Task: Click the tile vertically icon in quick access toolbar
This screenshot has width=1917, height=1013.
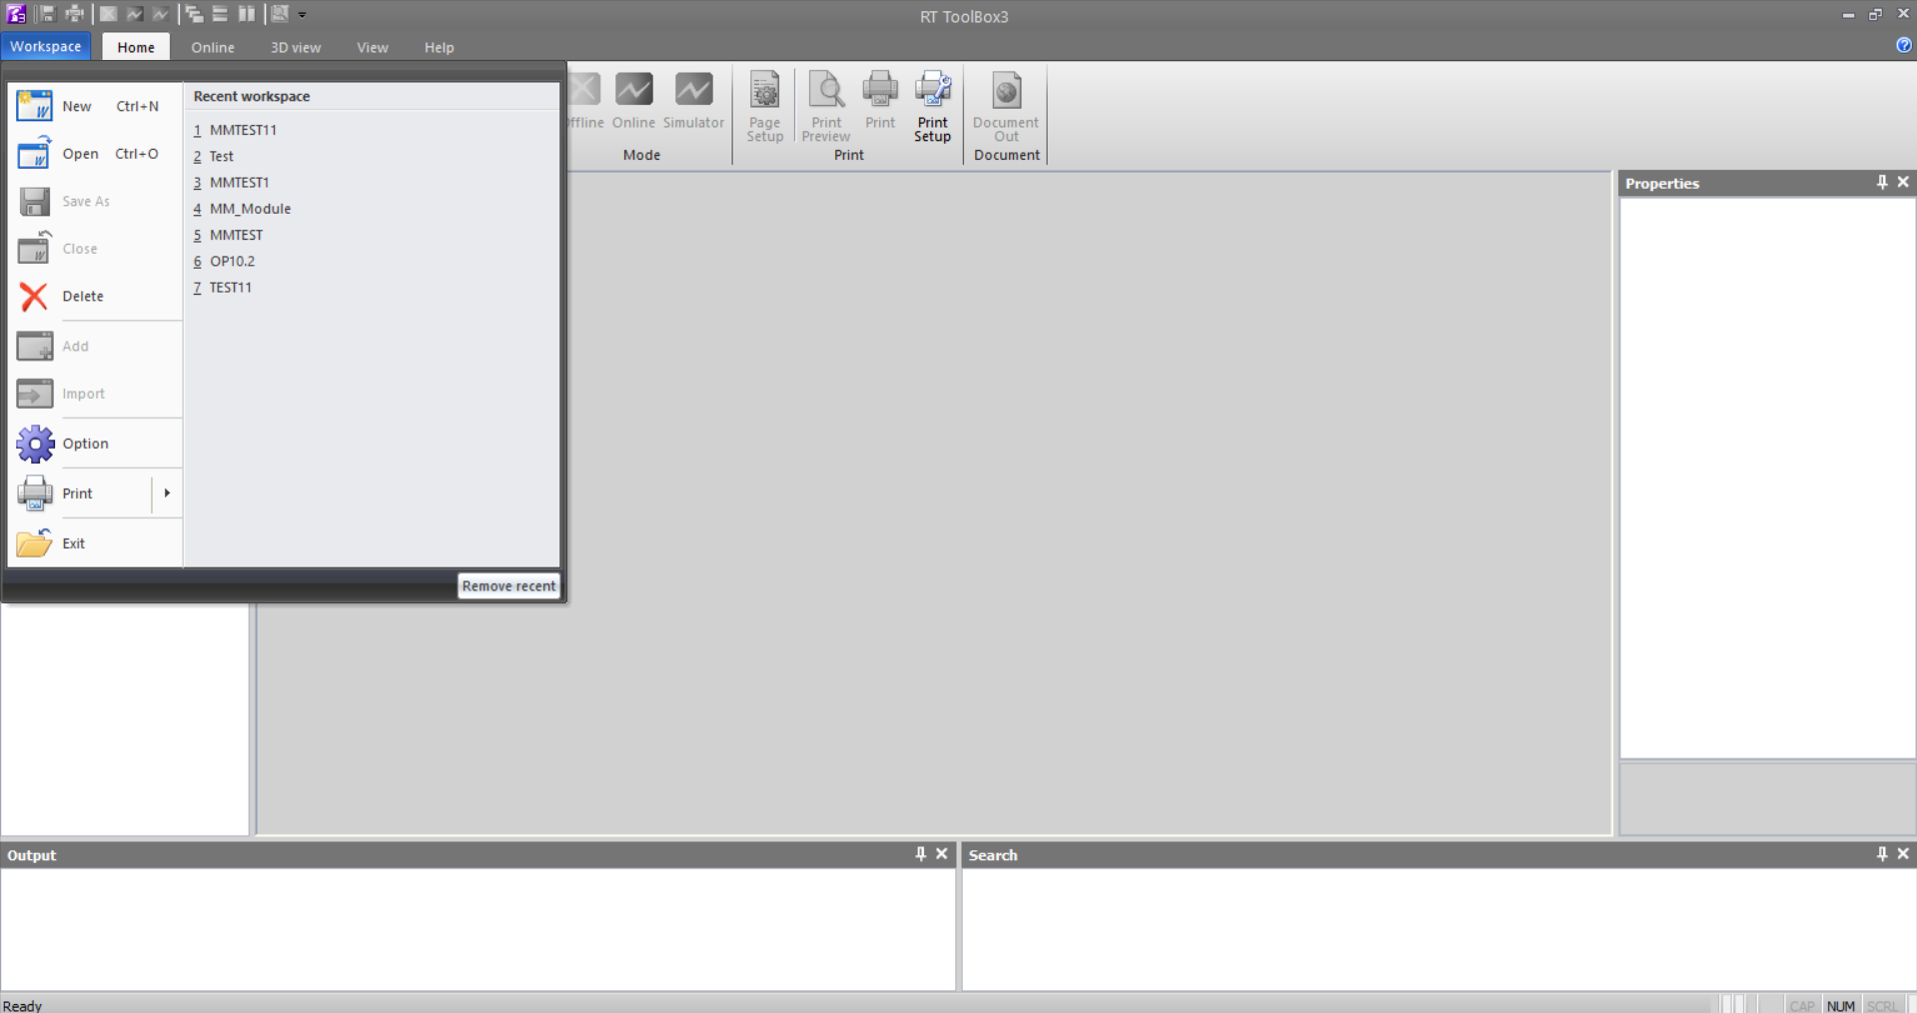Action: point(246,14)
